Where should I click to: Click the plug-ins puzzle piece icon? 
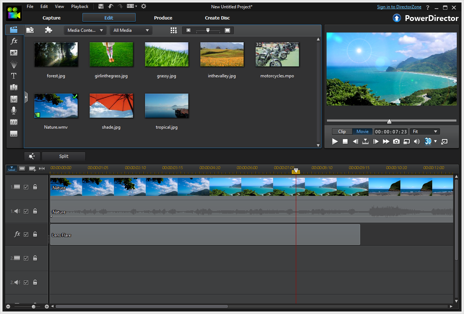48,30
